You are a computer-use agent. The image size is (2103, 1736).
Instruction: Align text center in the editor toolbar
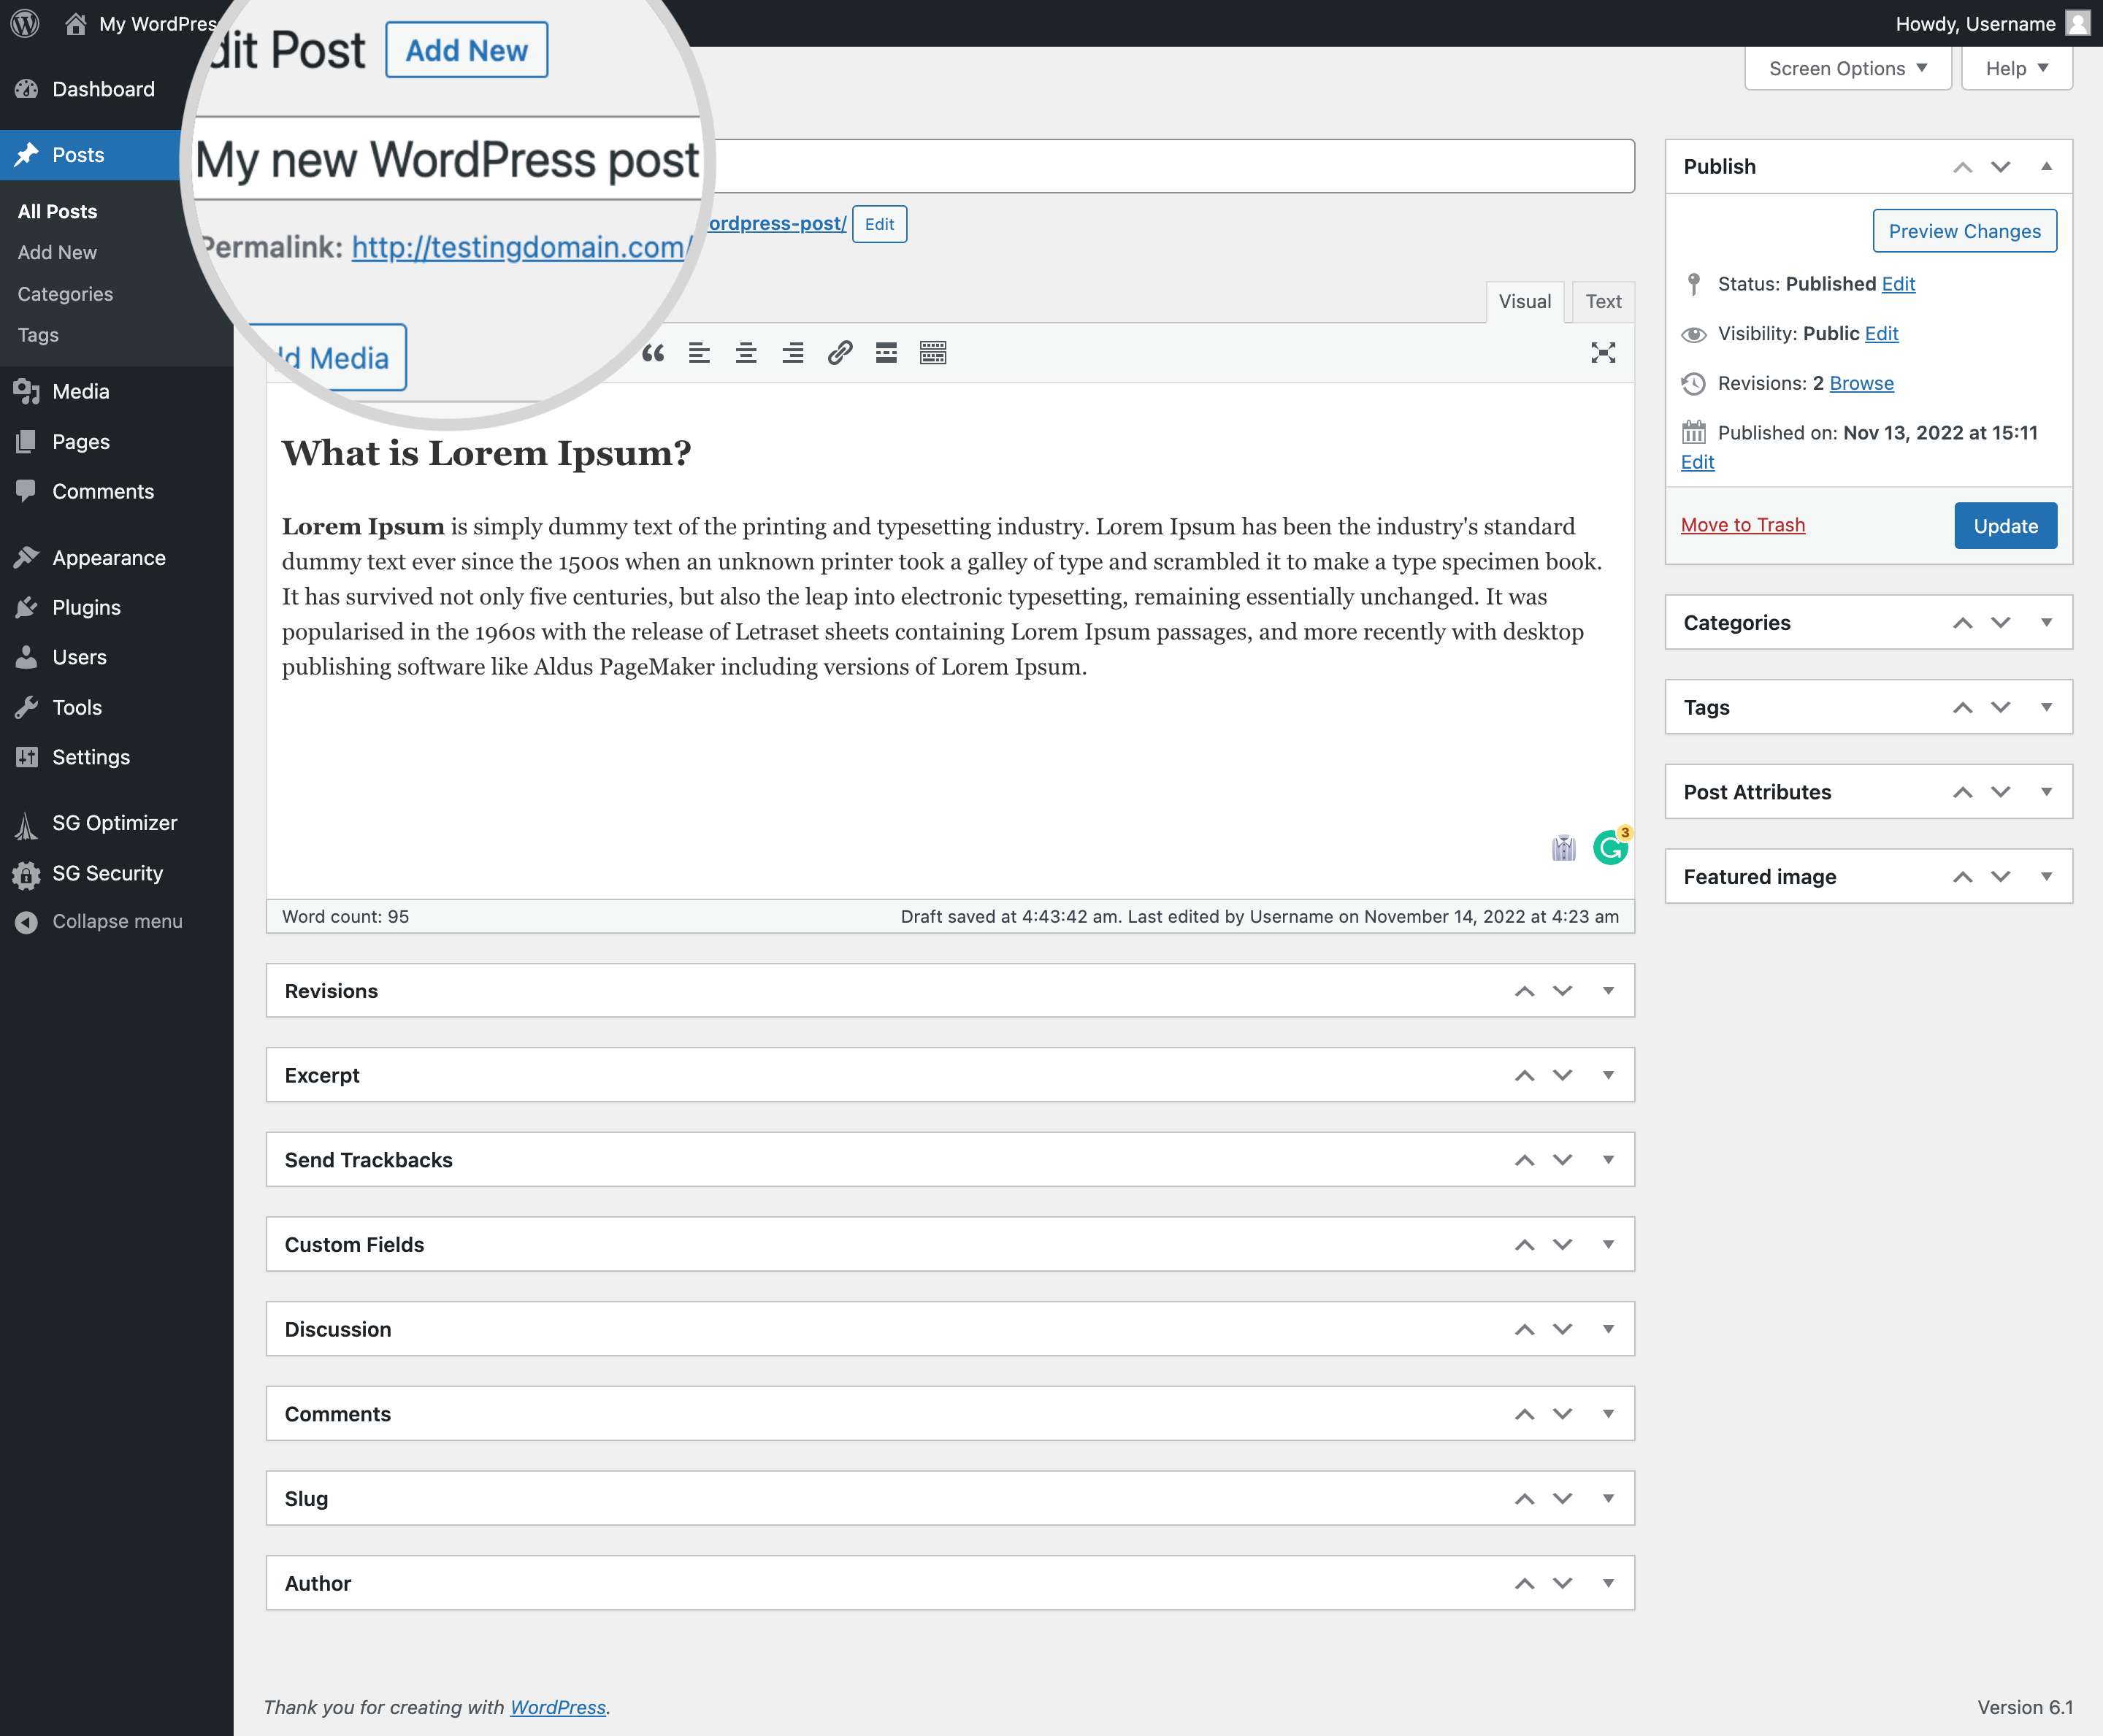[746, 353]
